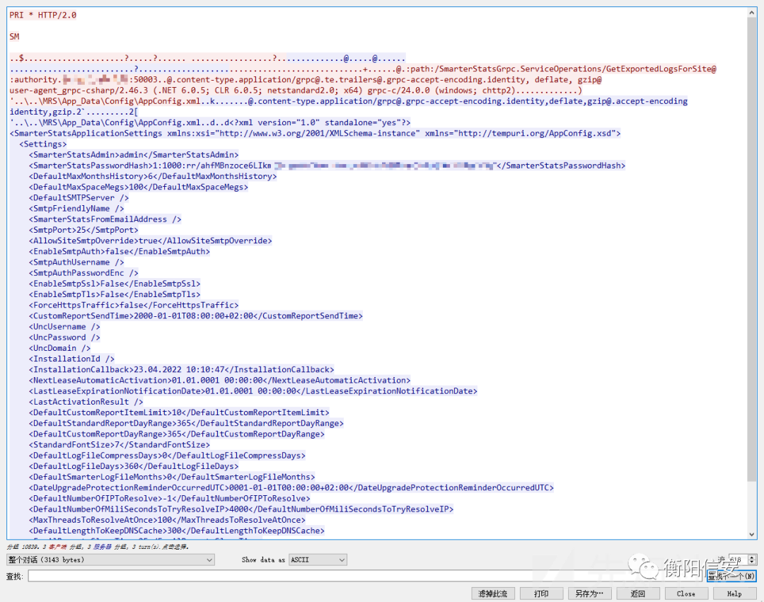
Task: Click the DefaultCustomReportItemLimit line
Action: tap(179, 412)
